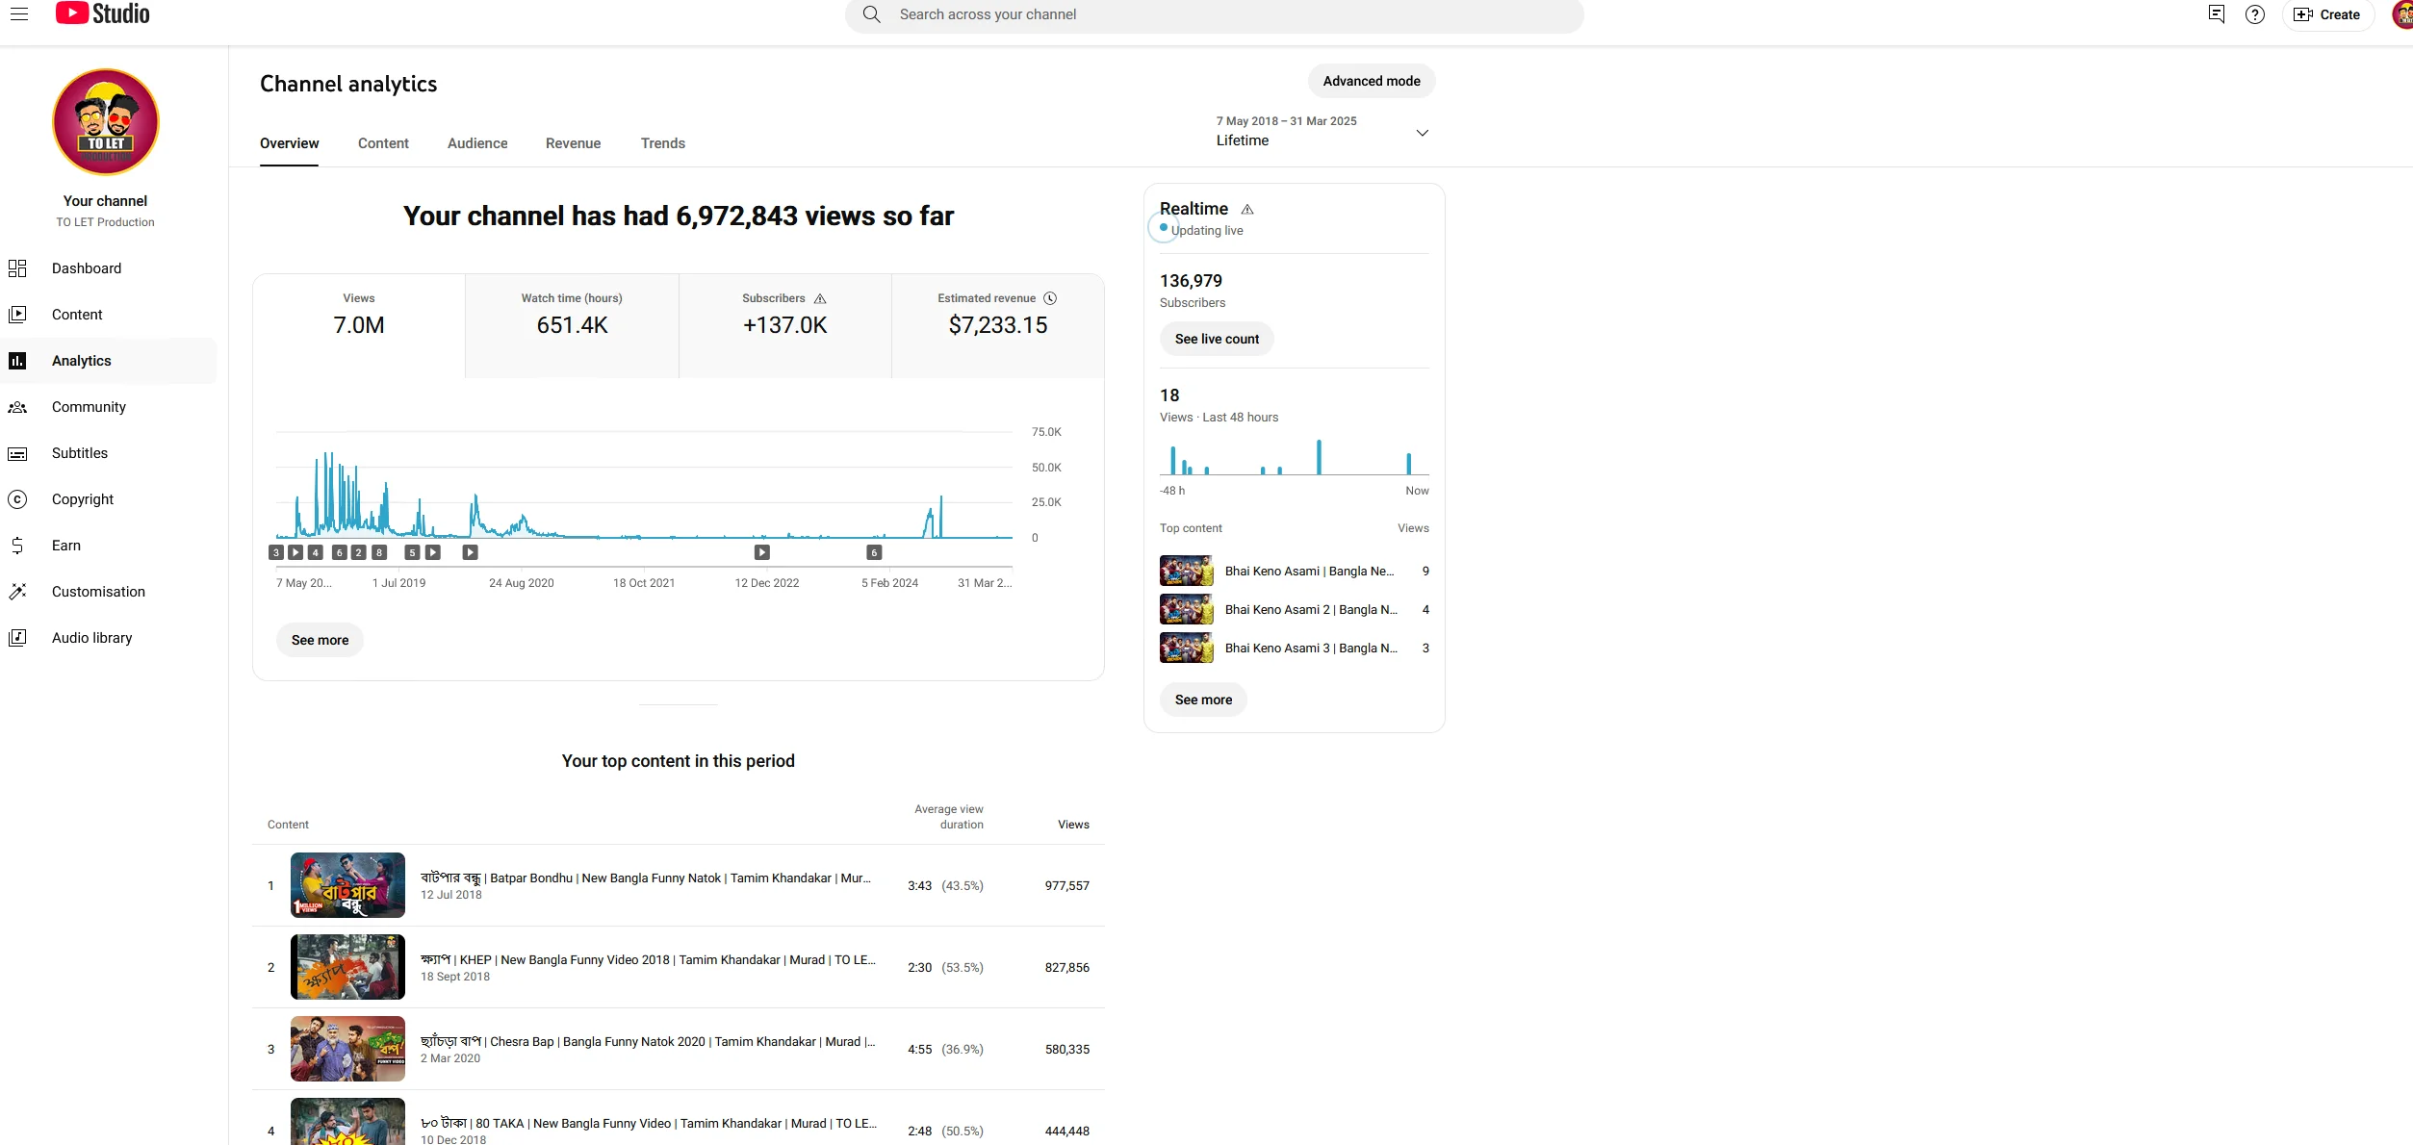Viewport: 2413px width, 1145px height.
Task: Open the Audio library sidebar item
Action: pyautogui.click(x=91, y=638)
